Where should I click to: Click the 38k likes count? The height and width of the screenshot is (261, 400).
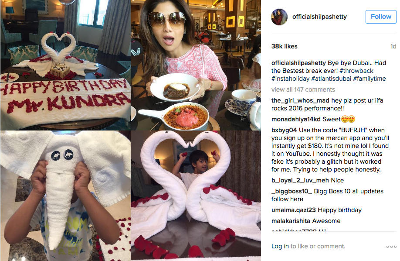(285, 47)
